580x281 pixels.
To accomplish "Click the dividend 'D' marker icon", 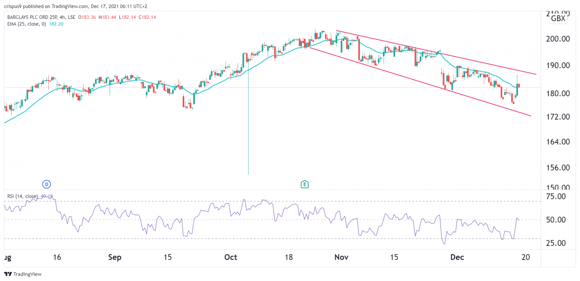I will (x=46, y=184).
